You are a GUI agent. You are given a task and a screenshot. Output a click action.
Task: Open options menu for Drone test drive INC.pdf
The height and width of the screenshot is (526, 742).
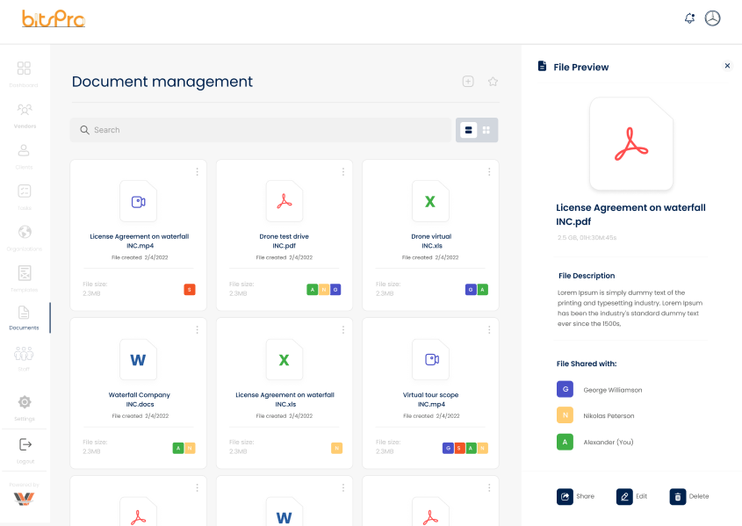pyautogui.click(x=343, y=172)
